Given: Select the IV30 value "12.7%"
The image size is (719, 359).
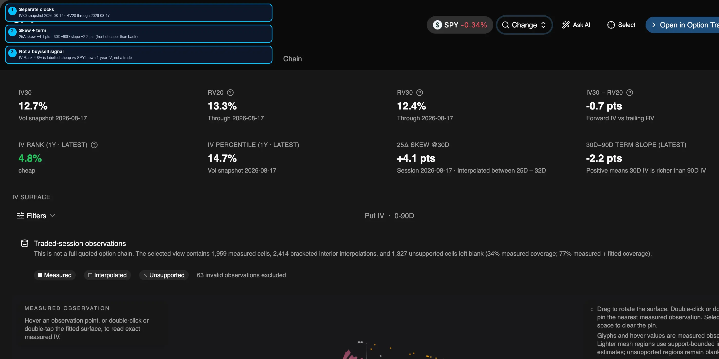Looking at the screenshot, I should pos(33,106).
